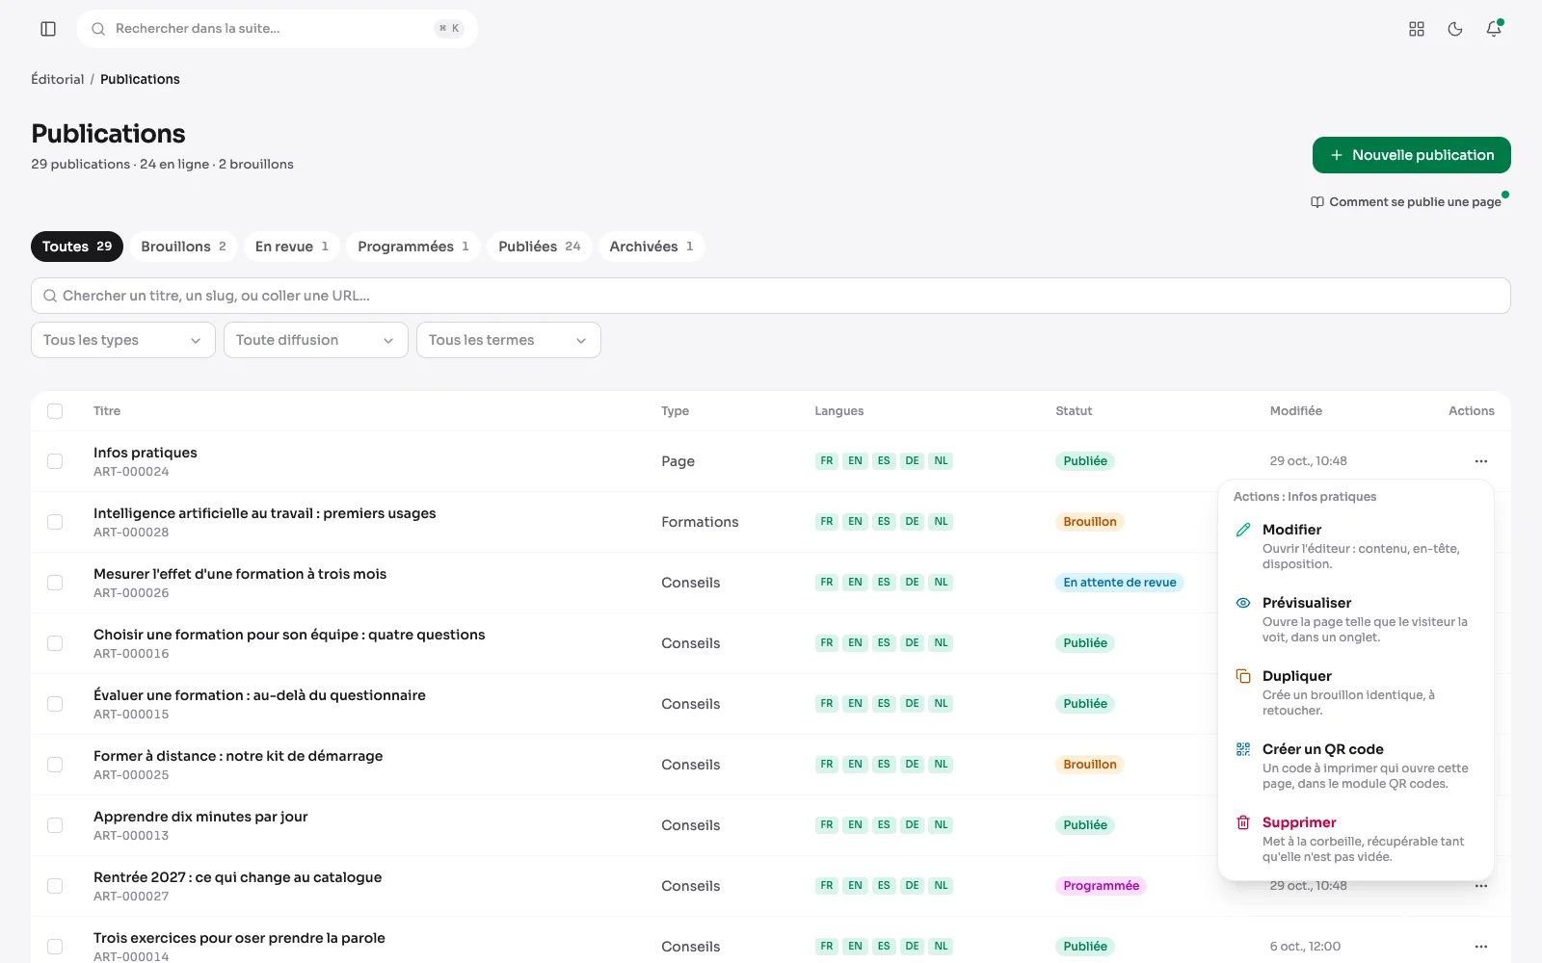The width and height of the screenshot is (1542, 963).
Task: Go to Éditorial breadcrumb
Action: [x=58, y=79]
